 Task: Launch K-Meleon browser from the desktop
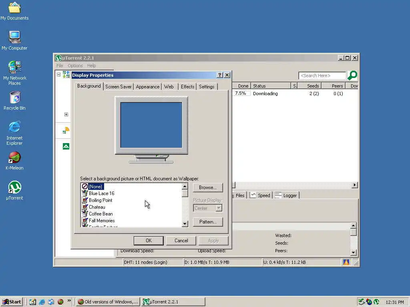tap(15, 161)
